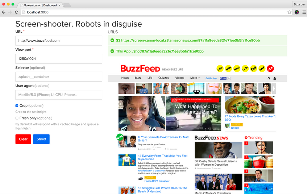Reload the page with refresh icon
The height and width of the screenshot is (194, 307).
16,12
